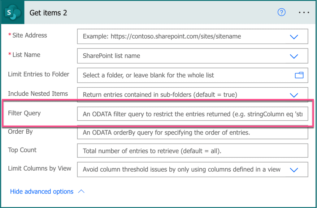Click the Limit Columns by View chevron icon
Viewport: 317px width, 208px height.
294,169
